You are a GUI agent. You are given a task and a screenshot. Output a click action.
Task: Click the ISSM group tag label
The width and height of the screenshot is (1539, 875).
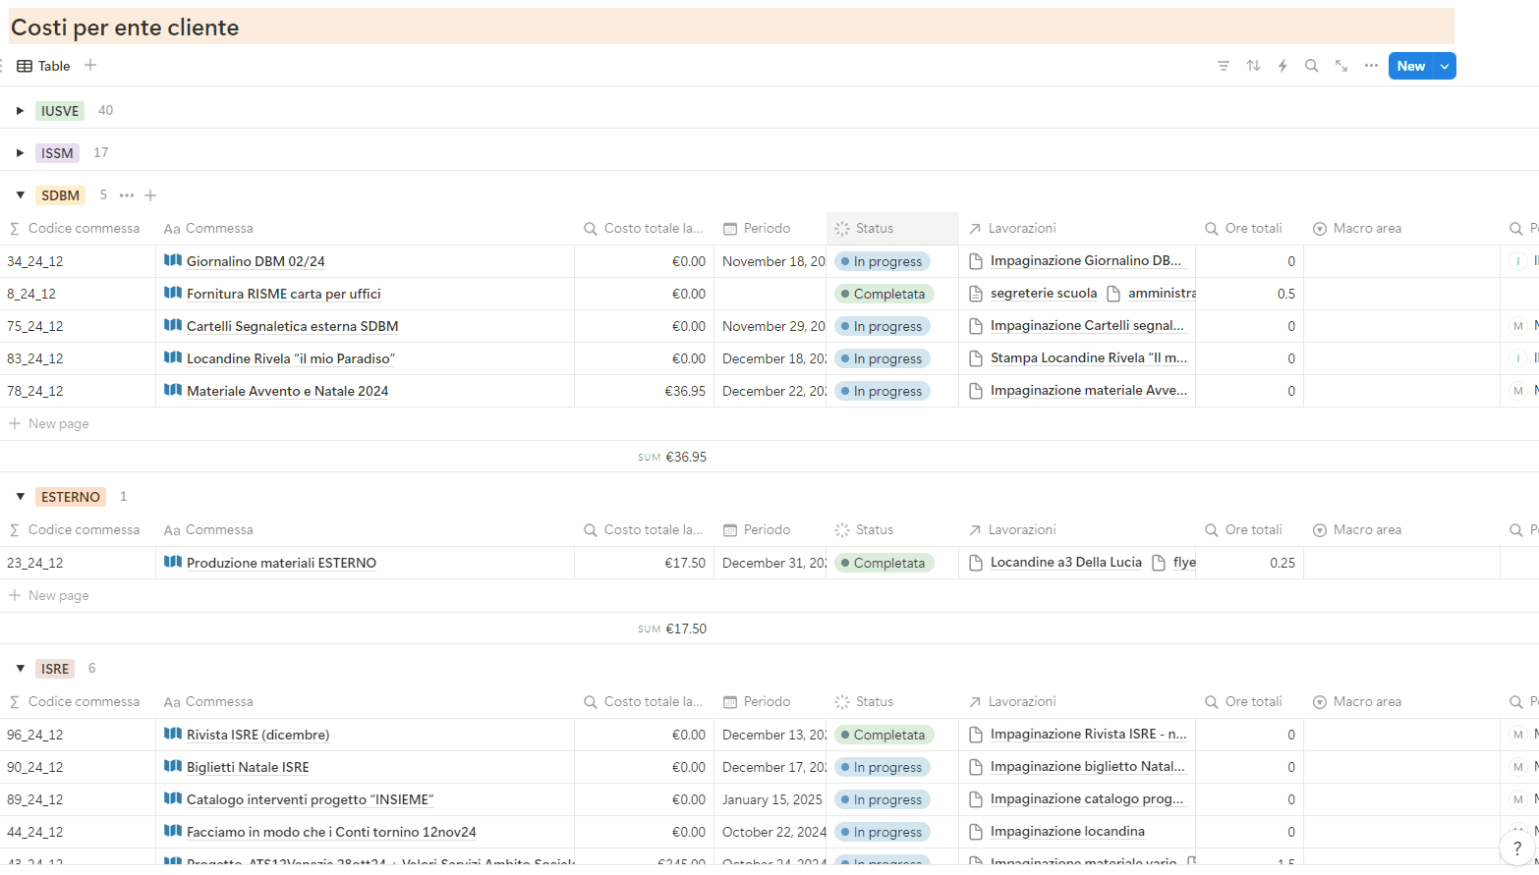(57, 153)
